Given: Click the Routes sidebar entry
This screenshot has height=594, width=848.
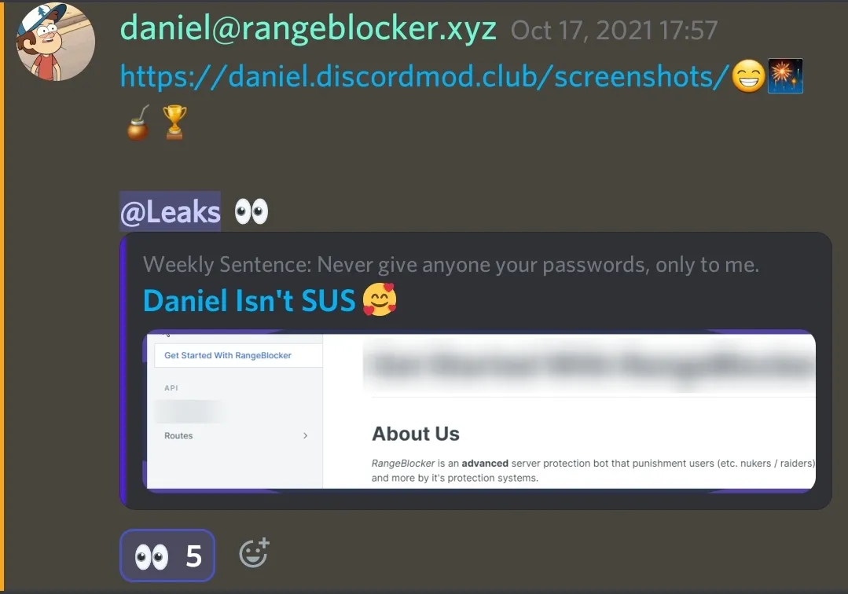Looking at the screenshot, I should (178, 435).
